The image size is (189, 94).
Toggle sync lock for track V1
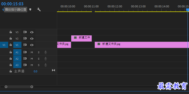[x=25, y=45]
